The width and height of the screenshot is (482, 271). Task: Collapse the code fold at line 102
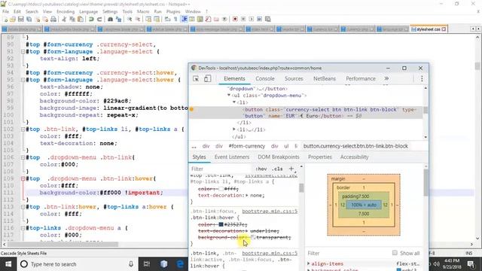[23, 129]
